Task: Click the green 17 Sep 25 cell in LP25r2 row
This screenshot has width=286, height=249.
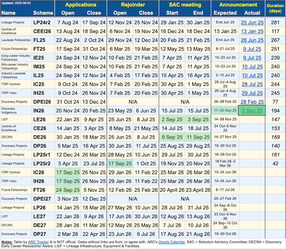Action: (120, 163)
